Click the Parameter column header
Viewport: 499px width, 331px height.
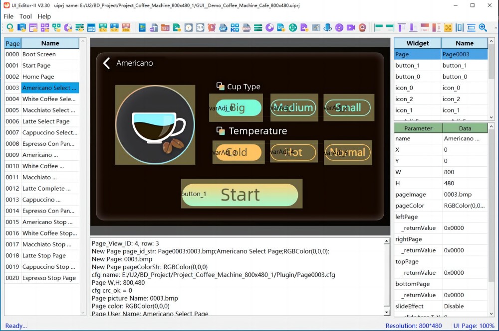point(418,128)
